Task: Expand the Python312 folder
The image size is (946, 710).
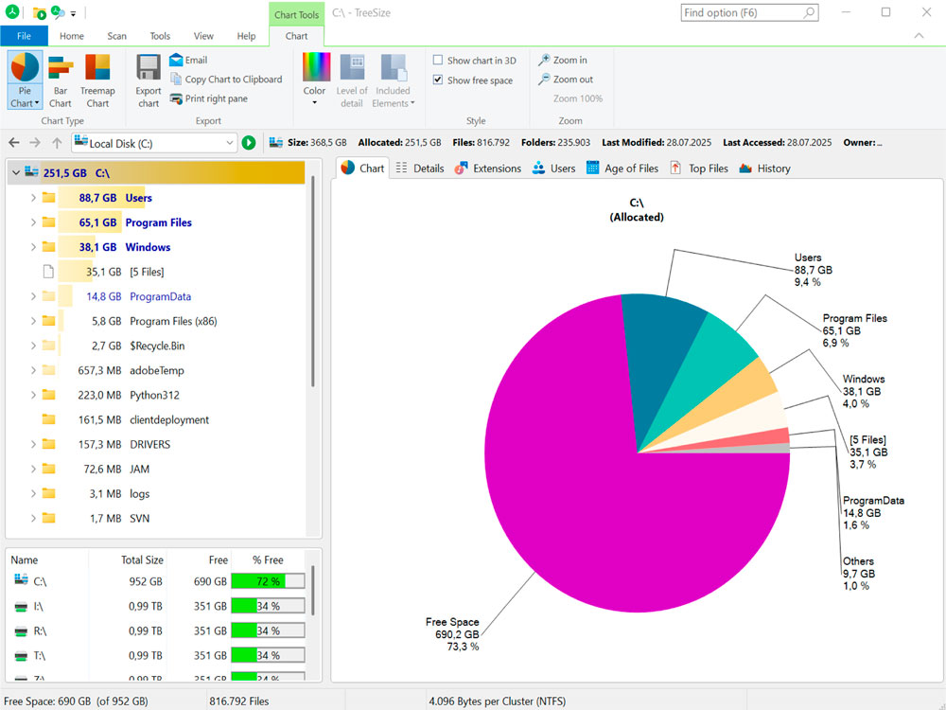Action: (x=33, y=395)
